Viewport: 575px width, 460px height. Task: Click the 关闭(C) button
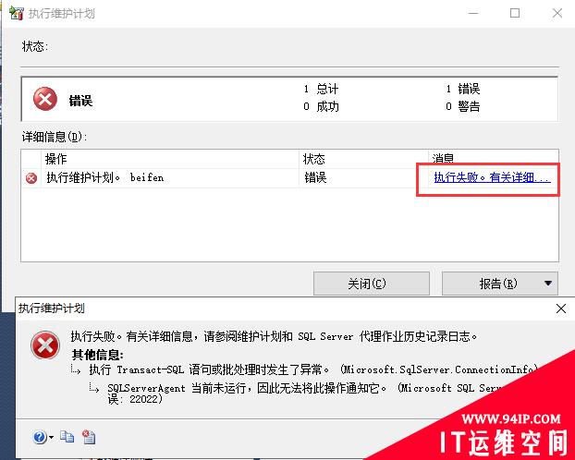[x=371, y=284]
